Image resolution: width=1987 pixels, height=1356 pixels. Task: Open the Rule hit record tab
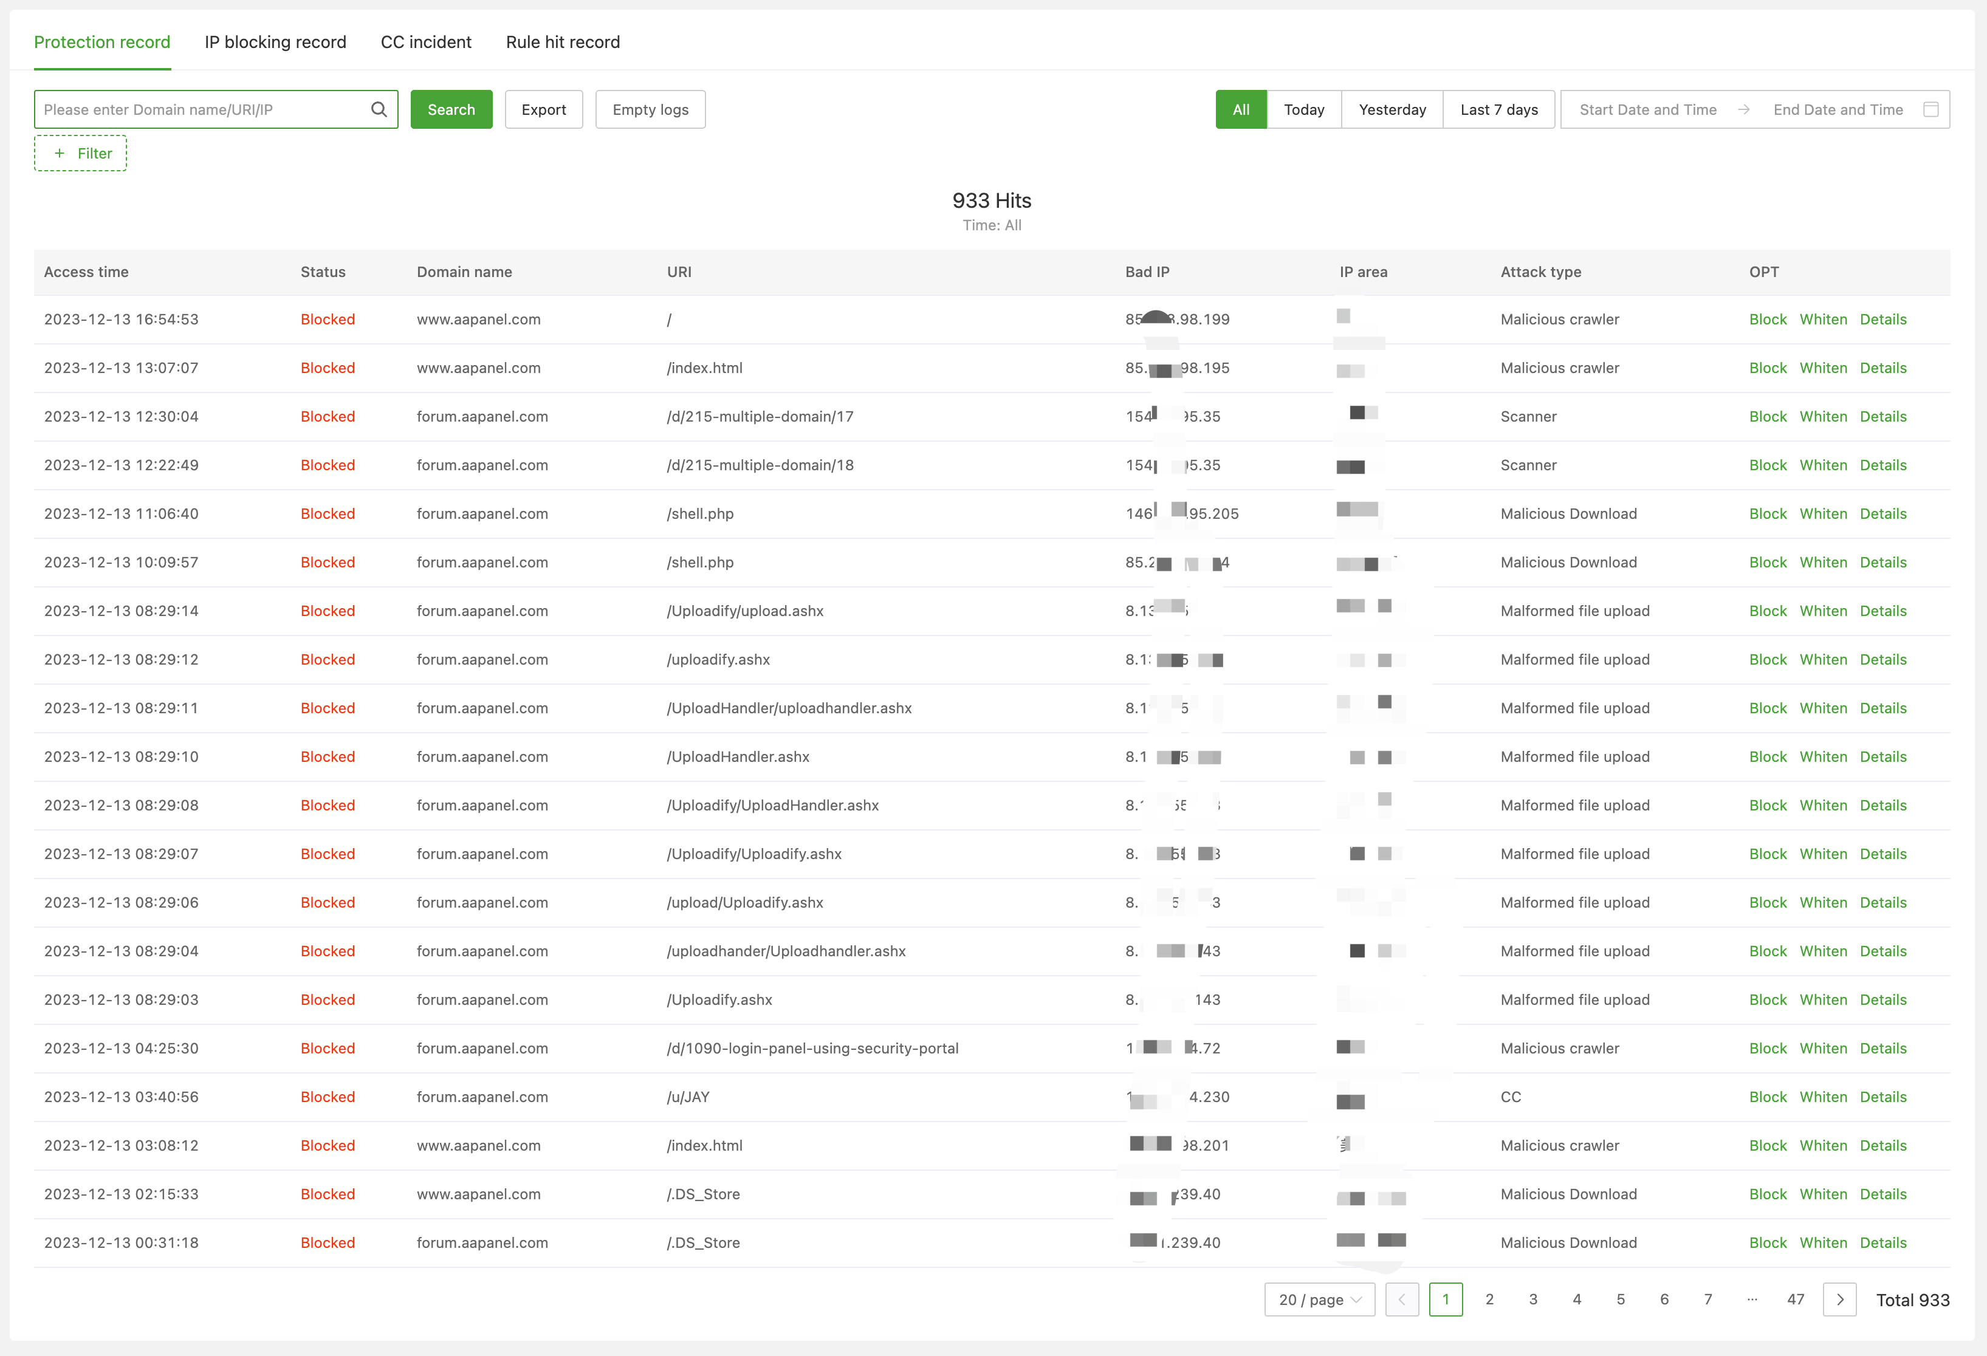pyautogui.click(x=563, y=42)
